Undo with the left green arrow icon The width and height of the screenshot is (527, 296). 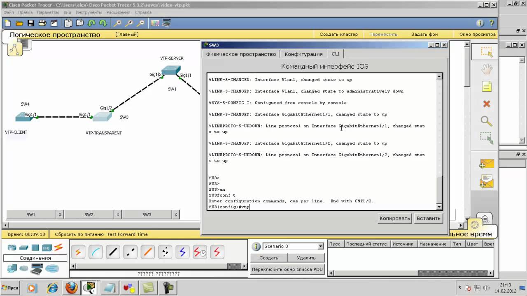pos(91,23)
